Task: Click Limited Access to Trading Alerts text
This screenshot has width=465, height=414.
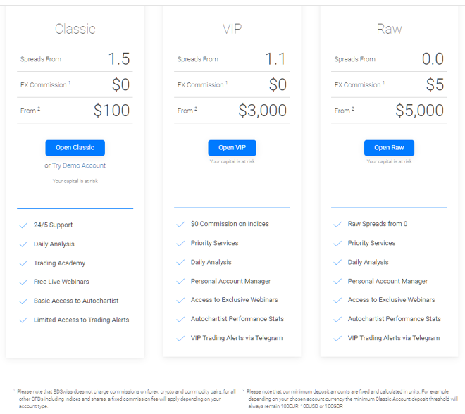Action: (81, 320)
